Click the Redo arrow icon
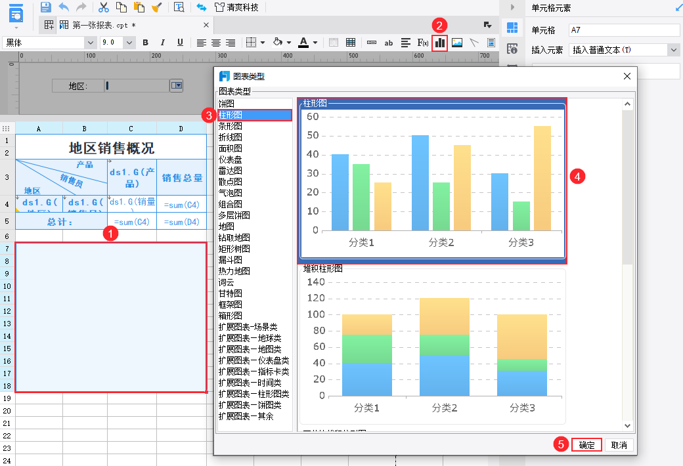This screenshot has width=683, height=466. (x=81, y=7)
